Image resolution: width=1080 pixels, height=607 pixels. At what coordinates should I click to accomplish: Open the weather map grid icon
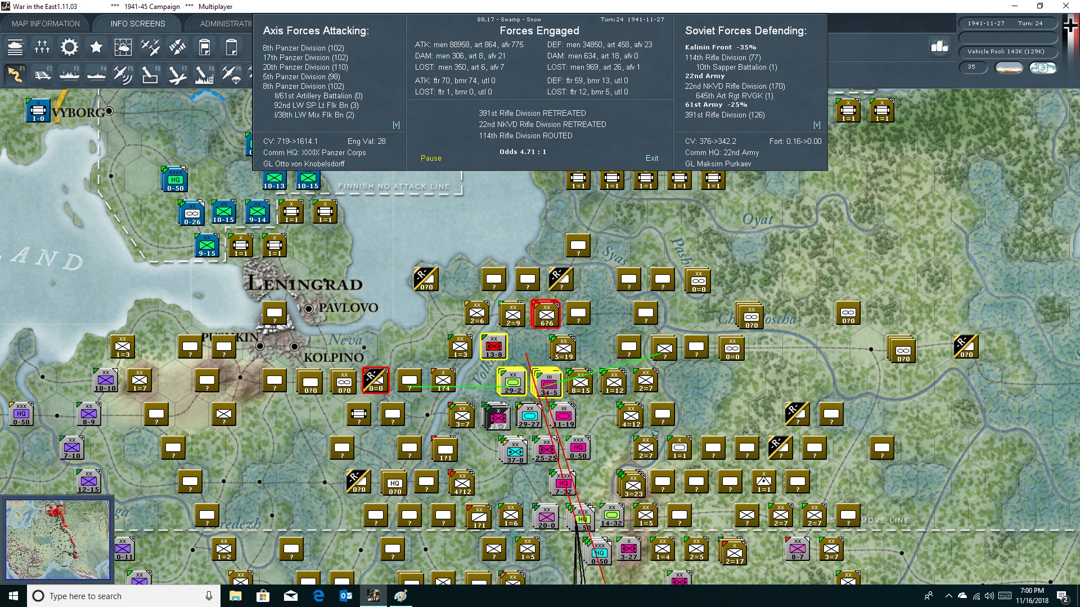click(123, 47)
